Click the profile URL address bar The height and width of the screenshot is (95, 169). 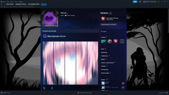coord(19,7)
